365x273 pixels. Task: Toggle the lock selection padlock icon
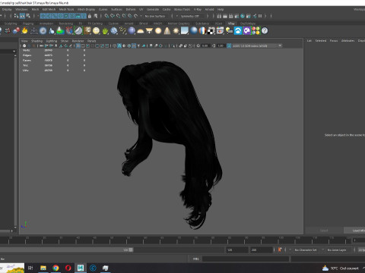tap(90, 16)
